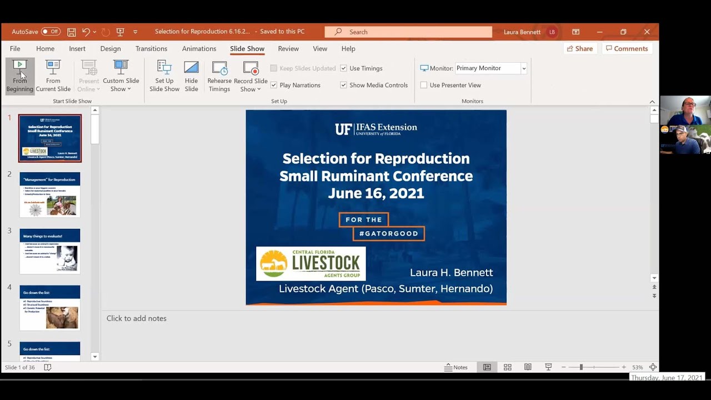Open Laura Bennett account profile

coord(530,32)
